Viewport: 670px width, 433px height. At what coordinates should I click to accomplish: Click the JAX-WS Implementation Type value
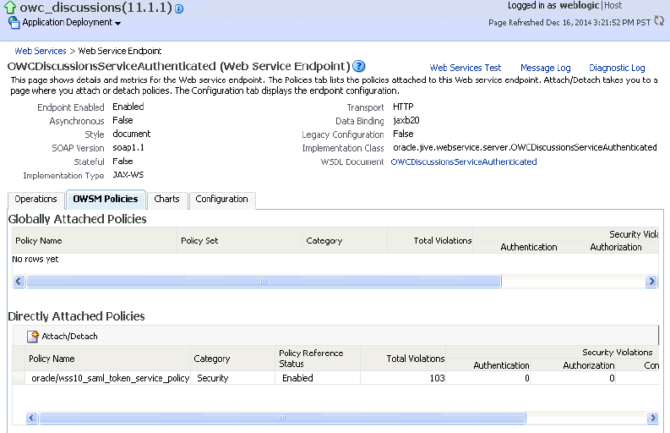pos(128,175)
